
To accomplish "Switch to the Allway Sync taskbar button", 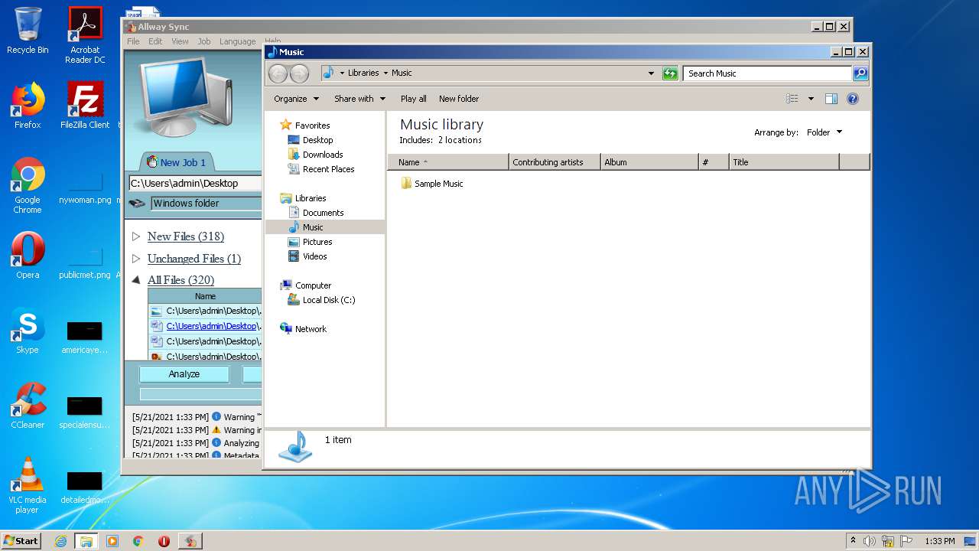I will coord(190,541).
